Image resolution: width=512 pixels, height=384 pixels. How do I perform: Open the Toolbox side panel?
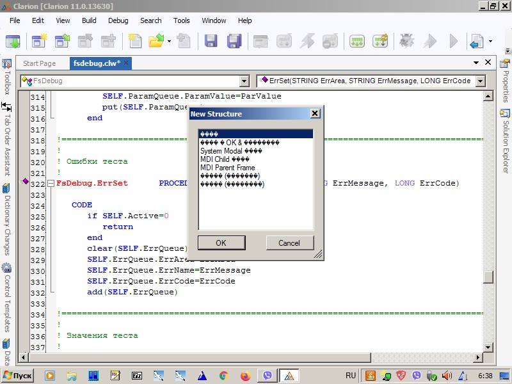6,77
